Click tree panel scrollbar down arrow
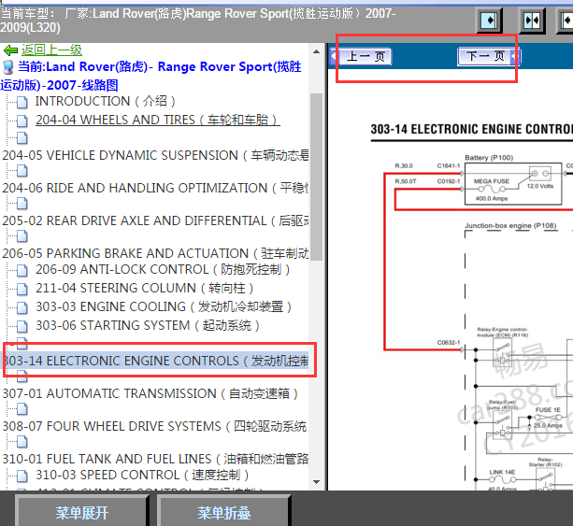The height and width of the screenshot is (526, 573). point(317,482)
